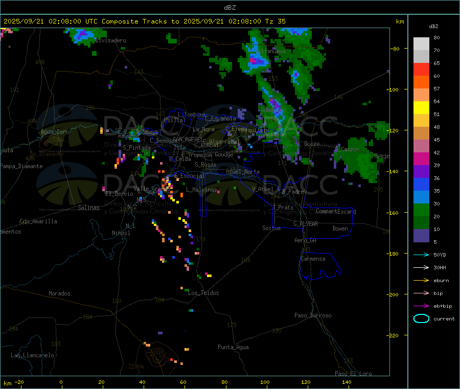Click the 'Carmensa' map label
This screenshot has width=460, height=389.
click(313, 259)
